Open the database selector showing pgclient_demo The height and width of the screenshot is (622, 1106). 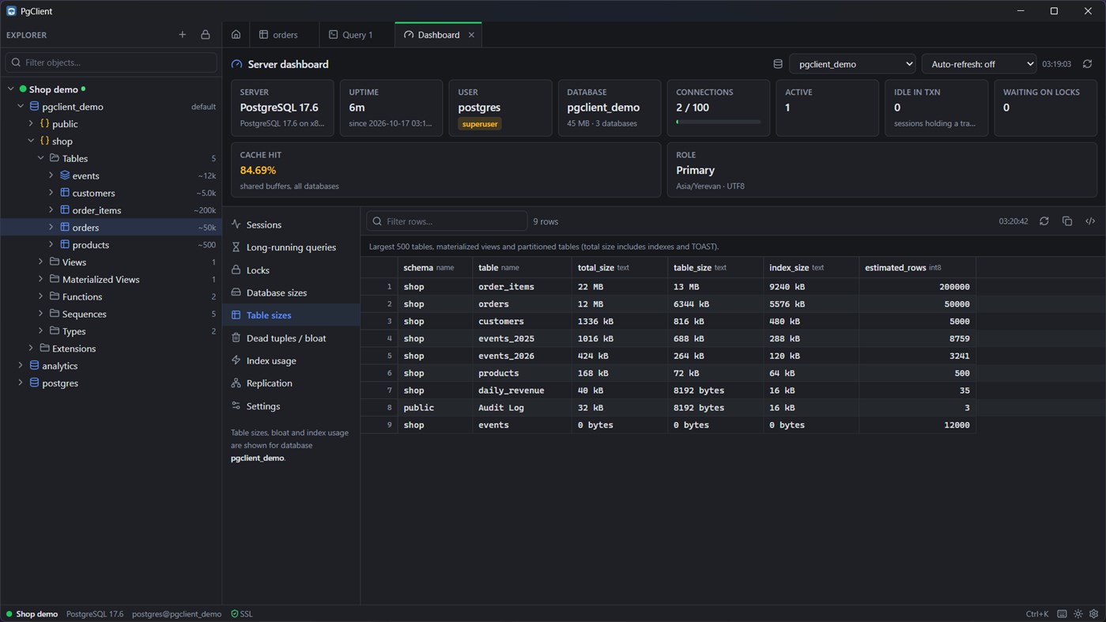(x=852, y=64)
